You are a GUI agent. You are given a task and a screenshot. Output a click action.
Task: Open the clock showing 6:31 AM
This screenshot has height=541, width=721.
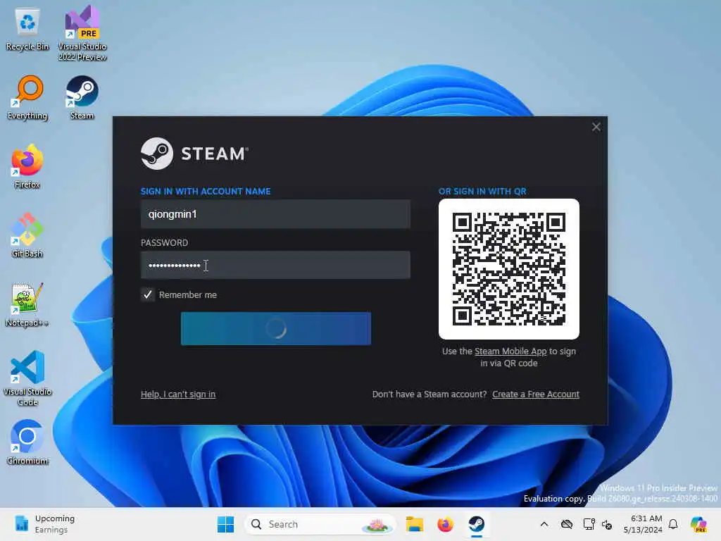click(x=644, y=524)
